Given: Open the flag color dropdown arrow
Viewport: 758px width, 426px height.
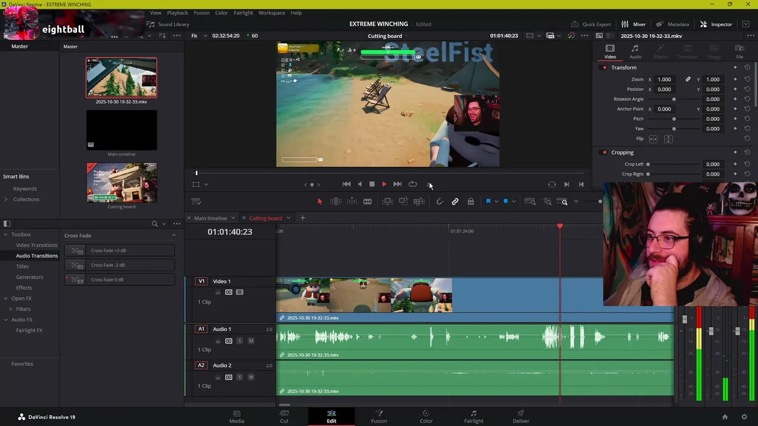Looking at the screenshot, I should pos(496,202).
